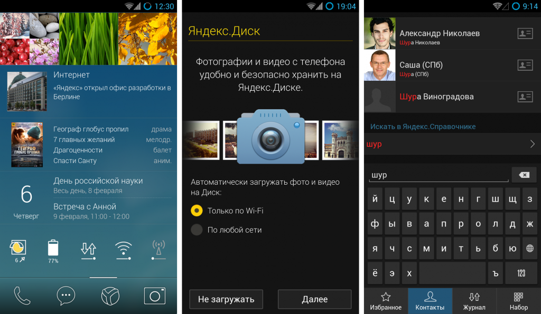Screen dimensions: 541x314
Task: Focus the search field containing шур
Action: (x=439, y=175)
